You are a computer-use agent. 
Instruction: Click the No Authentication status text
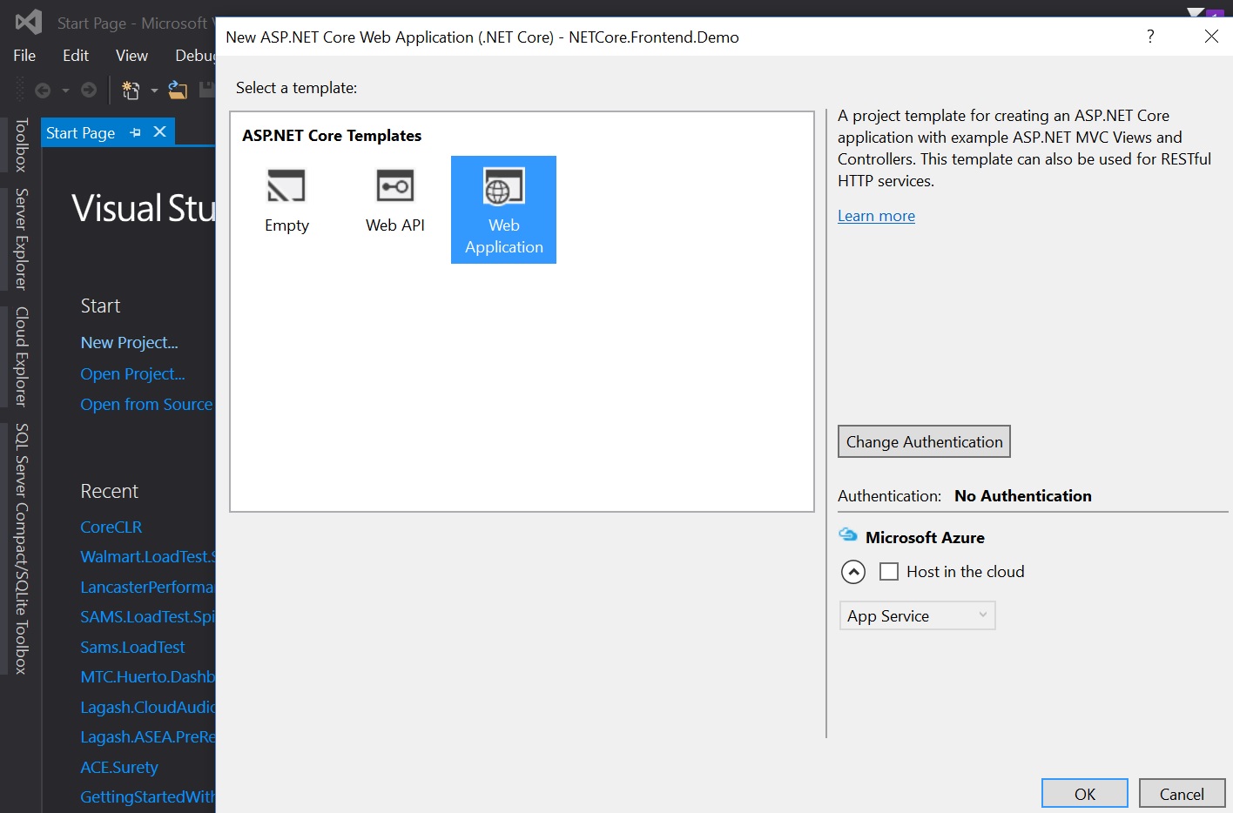pos(1023,495)
